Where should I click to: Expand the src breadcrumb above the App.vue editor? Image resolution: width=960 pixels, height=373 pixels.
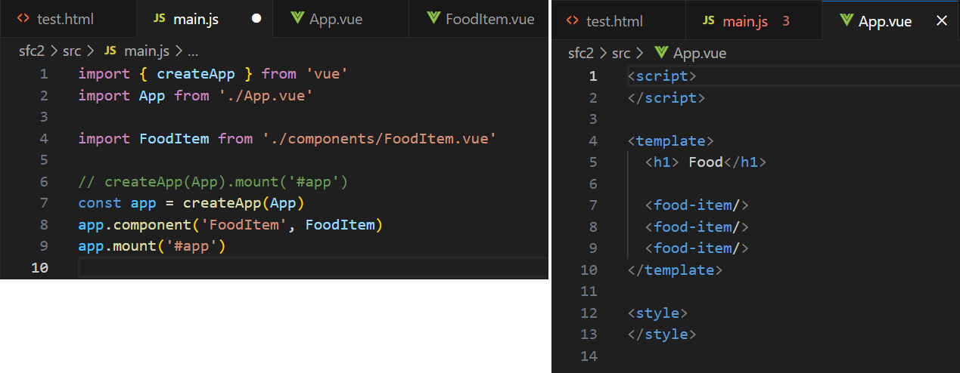pos(621,53)
